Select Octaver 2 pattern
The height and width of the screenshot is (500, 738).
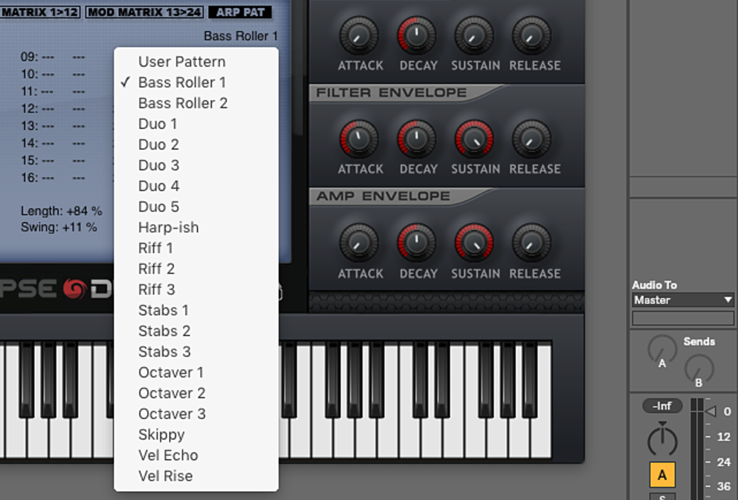click(196, 393)
